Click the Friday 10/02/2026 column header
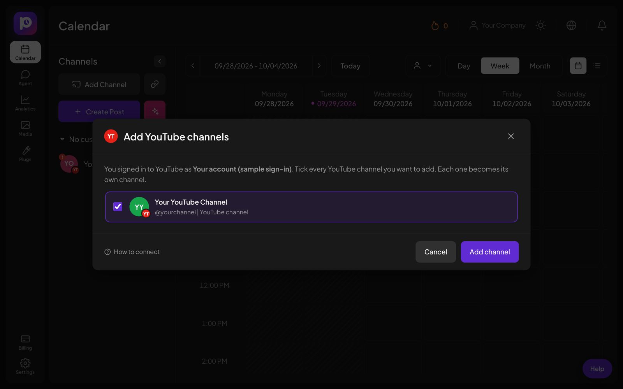Viewport: 623px width, 389px height. [x=512, y=99]
